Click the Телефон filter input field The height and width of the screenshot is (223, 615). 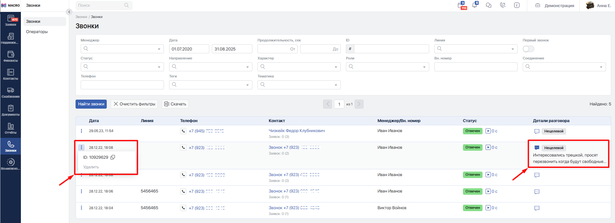coord(122,85)
